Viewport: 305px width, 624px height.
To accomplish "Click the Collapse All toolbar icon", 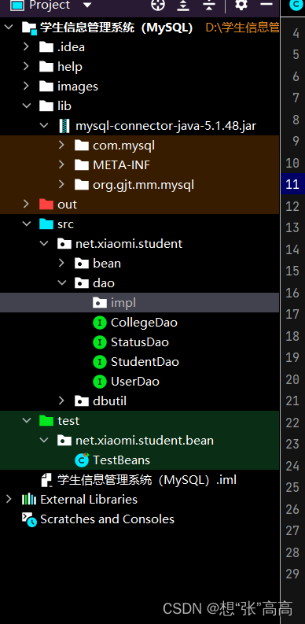I will (209, 5).
